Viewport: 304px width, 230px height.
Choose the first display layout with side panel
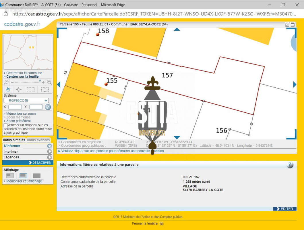[x=10, y=176]
